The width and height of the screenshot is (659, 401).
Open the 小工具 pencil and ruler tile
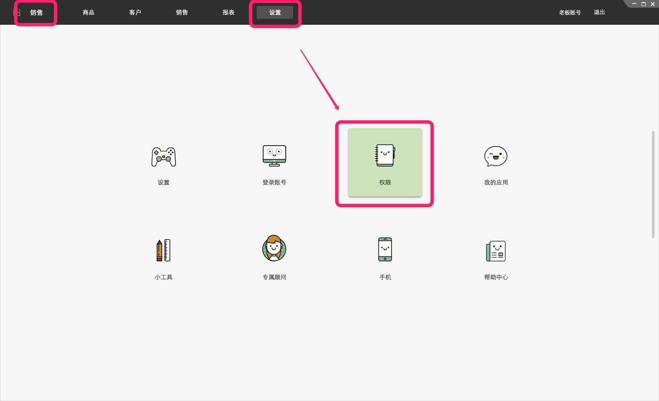pos(163,257)
